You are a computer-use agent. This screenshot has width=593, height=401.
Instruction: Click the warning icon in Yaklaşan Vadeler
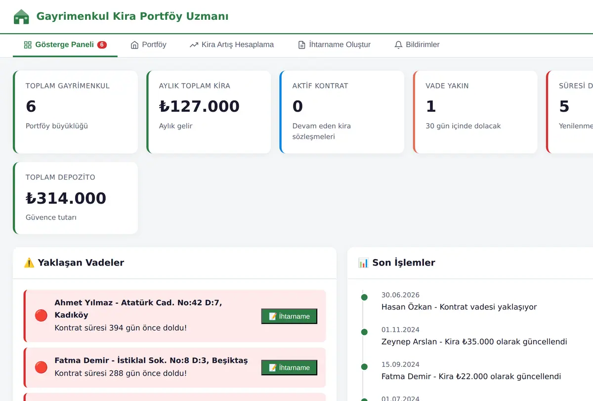point(29,263)
